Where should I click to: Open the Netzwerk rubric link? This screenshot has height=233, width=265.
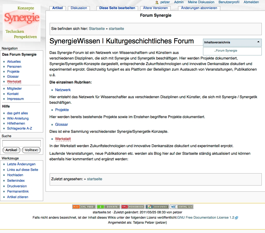point(63,90)
